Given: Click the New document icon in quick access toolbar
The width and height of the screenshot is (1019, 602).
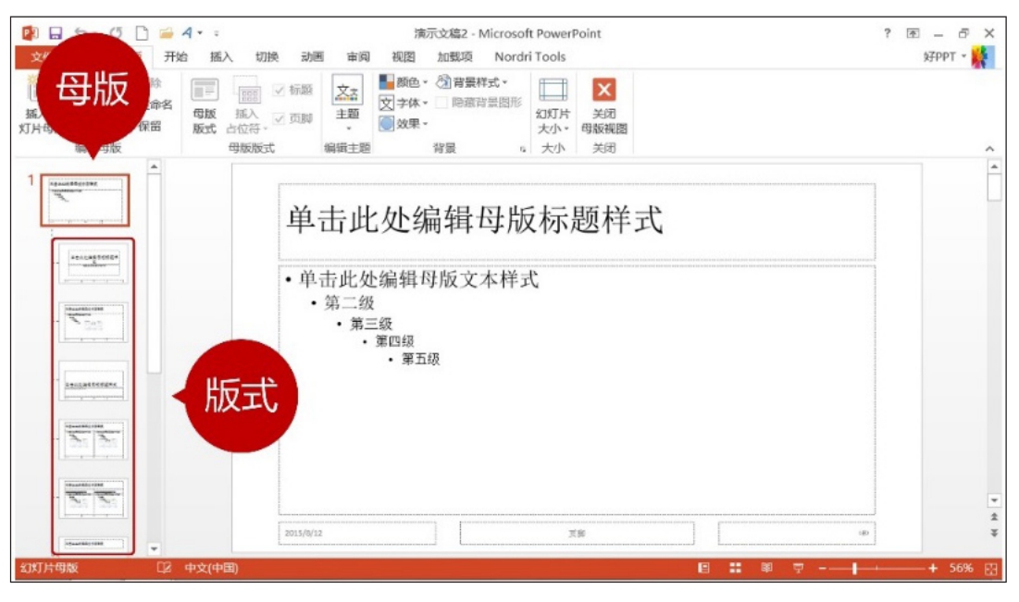Looking at the screenshot, I should 141,33.
